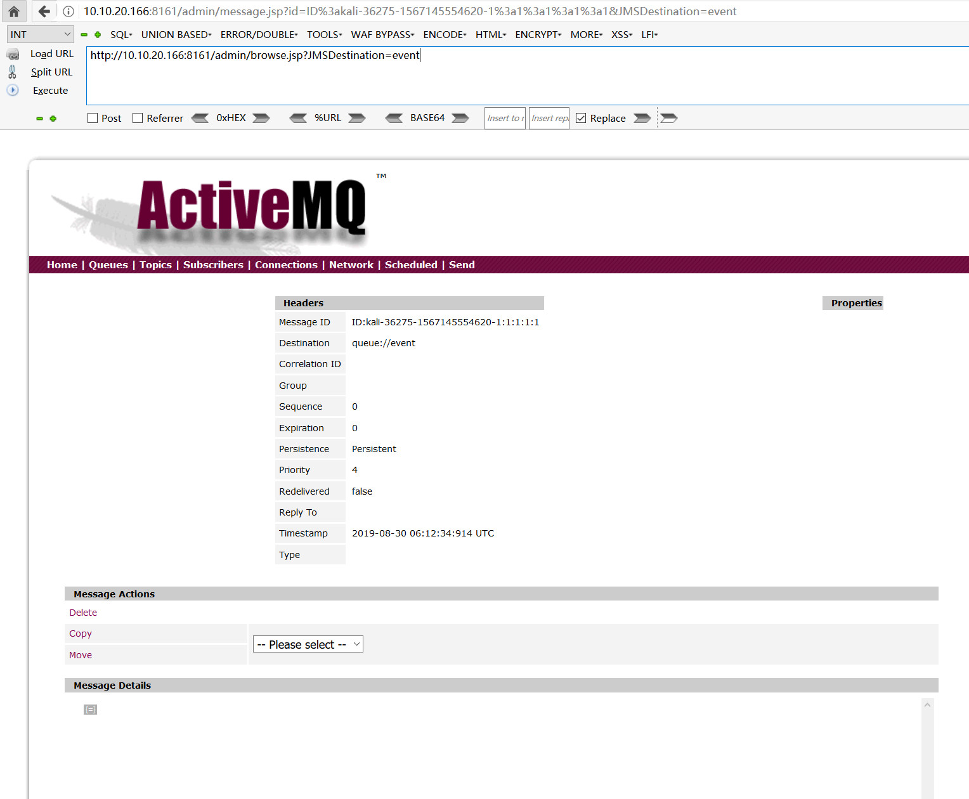Click the timestamp value 2019-08-30 06:12:34:914 UTC

pos(423,533)
